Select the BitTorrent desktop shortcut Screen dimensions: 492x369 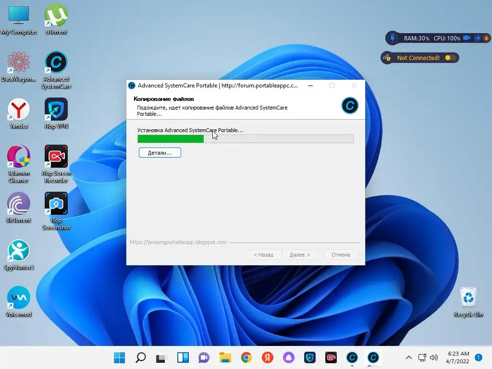pos(19,208)
